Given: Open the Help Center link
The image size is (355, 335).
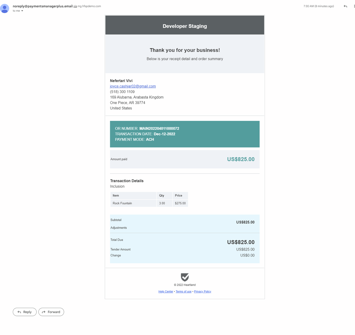Looking at the screenshot, I should click(x=166, y=291).
